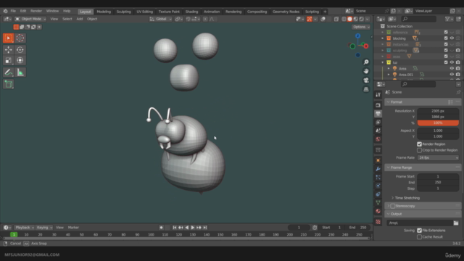Collapse the Format panel
The width and height of the screenshot is (464, 261).
point(389,102)
